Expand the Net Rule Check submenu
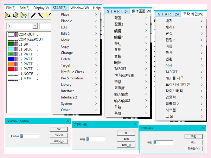Viewport: 211px width, 158px height. [x=75, y=72]
